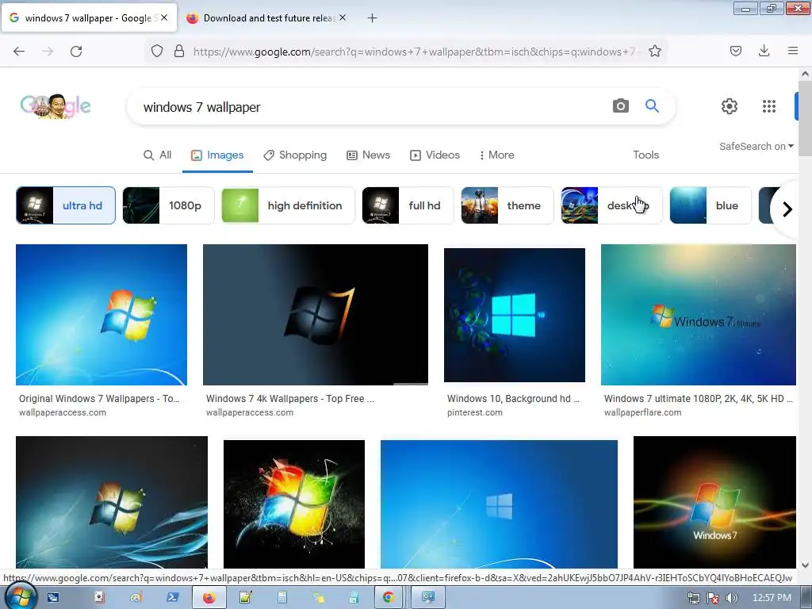Open the orange glow Windows 7 thumbnail
812x609 pixels.
point(714,502)
